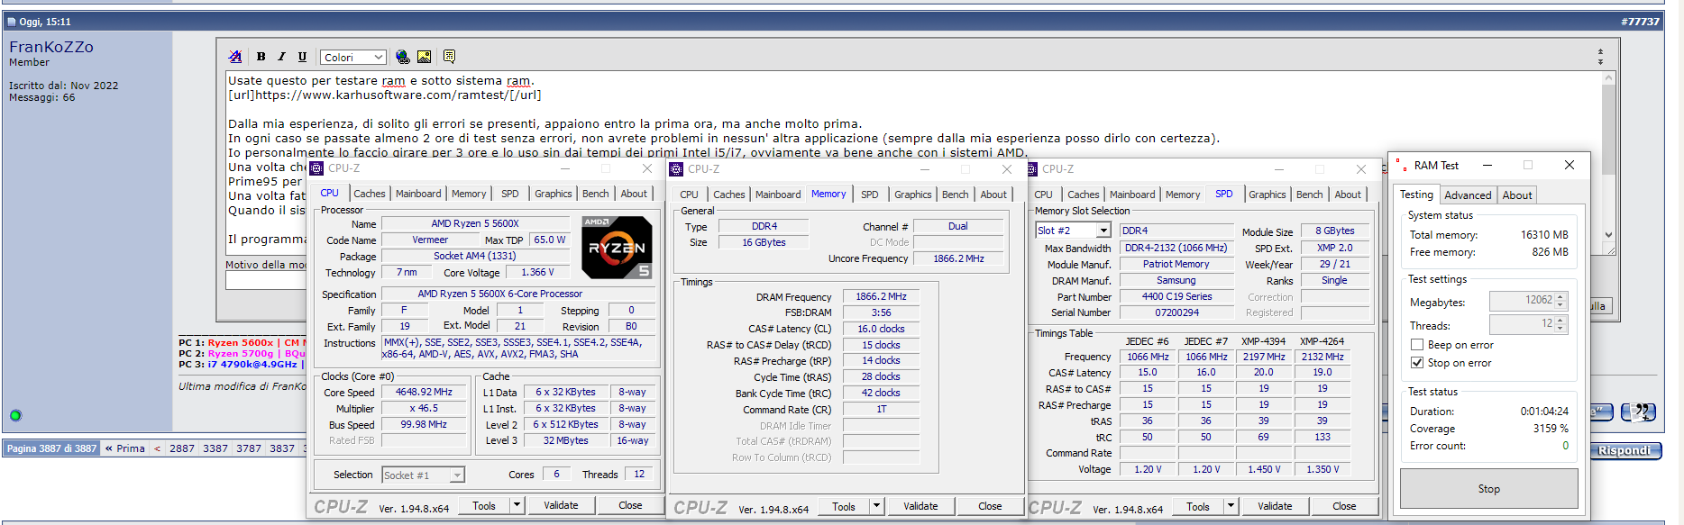Screen dimensions: 1684x525
Task: Open the About tab in RAM Test
Action: [1516, 195]
